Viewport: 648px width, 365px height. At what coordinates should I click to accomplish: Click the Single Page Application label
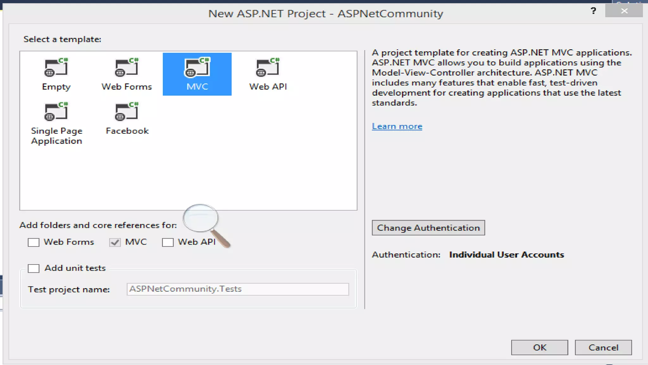pos(57,136)
